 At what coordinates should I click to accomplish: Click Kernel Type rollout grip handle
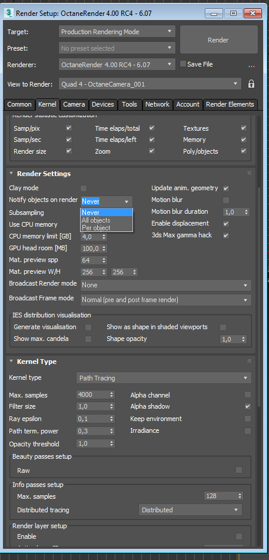coord(249,361)
